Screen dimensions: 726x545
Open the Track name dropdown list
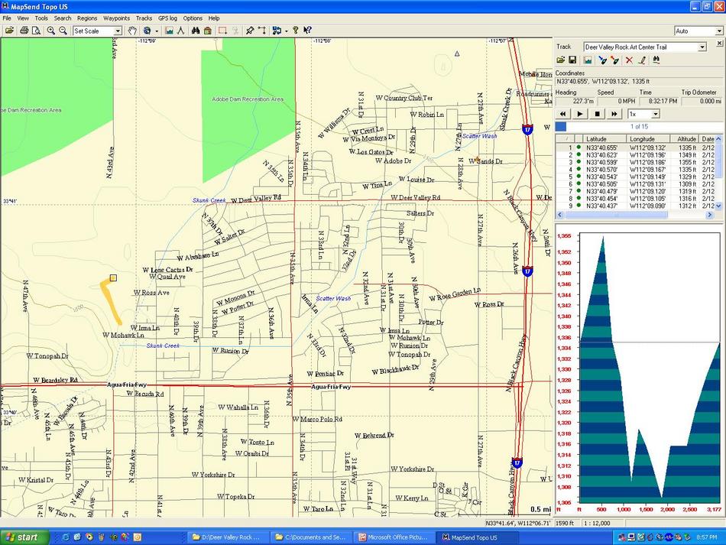point(702,47)
